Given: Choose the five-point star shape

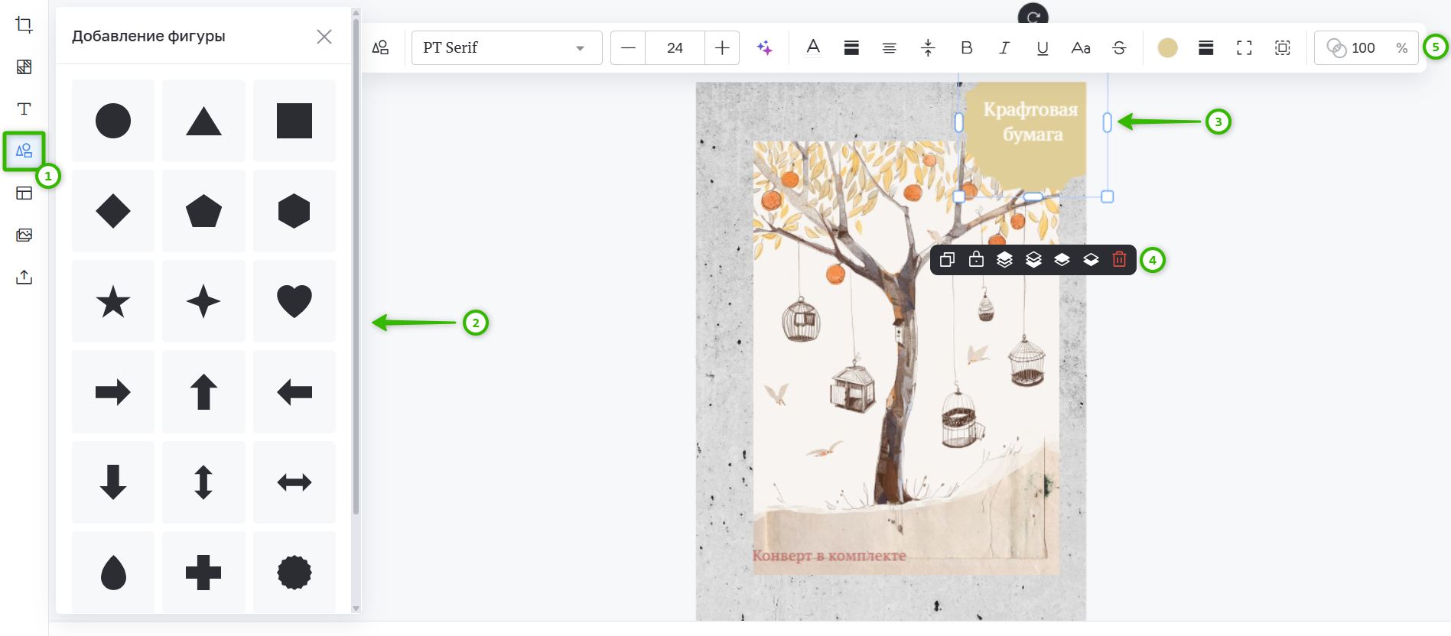Looking at the screenshot, I should tap(113, 301).
